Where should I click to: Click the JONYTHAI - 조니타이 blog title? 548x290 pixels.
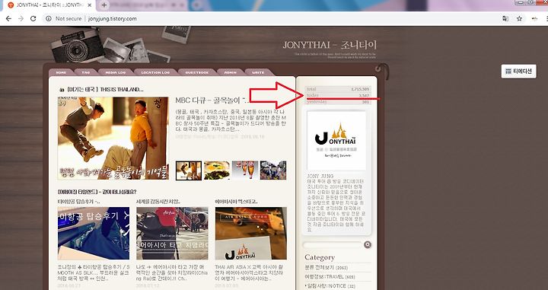330,45
